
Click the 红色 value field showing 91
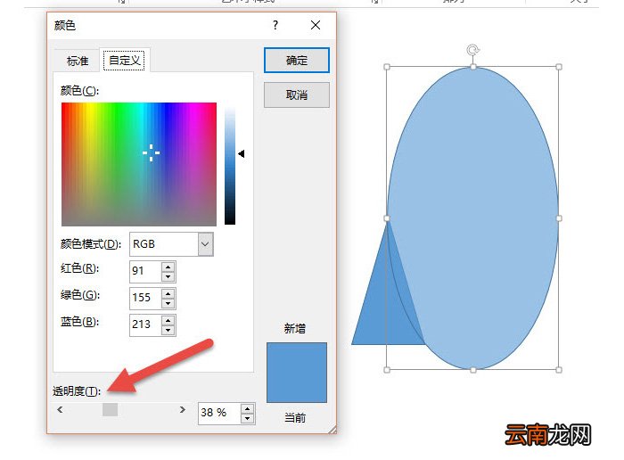(145, 271)
